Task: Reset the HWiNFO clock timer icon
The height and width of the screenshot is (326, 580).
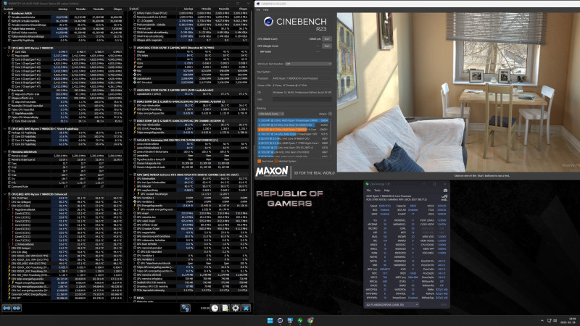Action: click(215, 308)
